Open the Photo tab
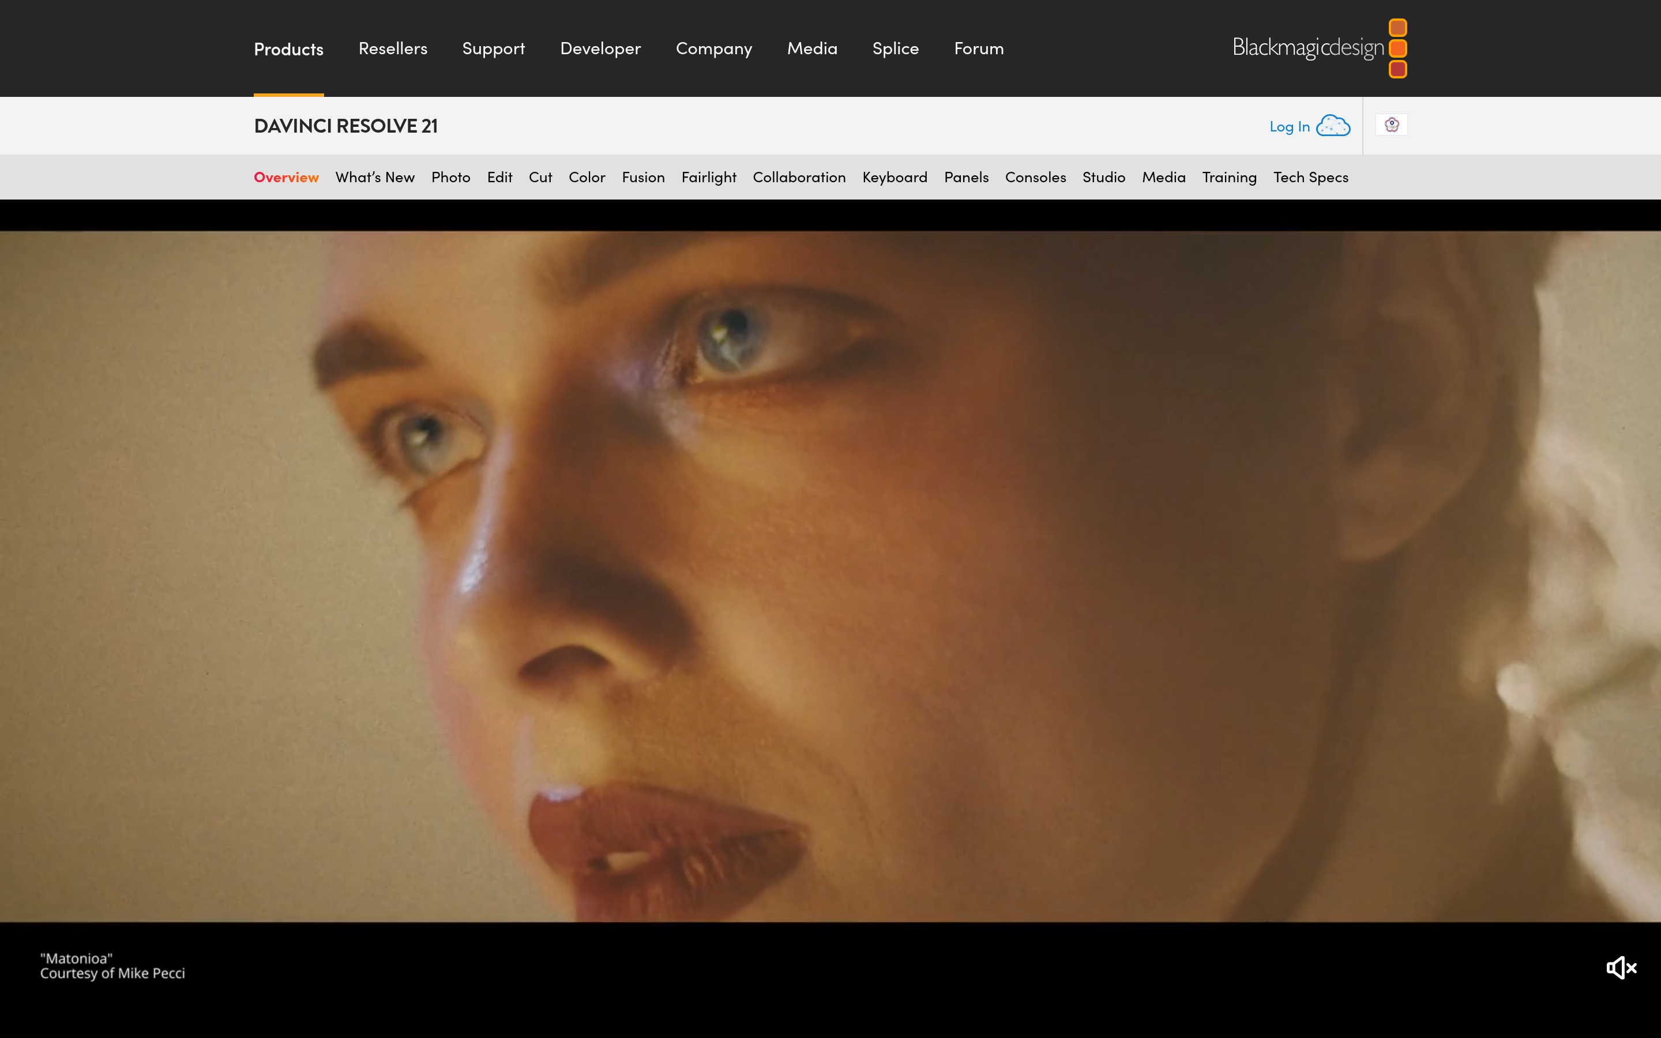This screenshot has width=1661, height=1038. pos(450,177)
